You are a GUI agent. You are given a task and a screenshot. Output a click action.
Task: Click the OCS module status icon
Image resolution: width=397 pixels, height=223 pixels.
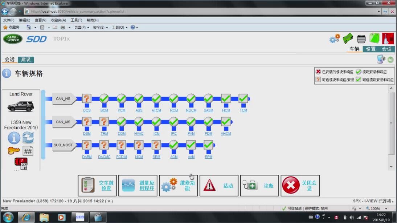point(87,98)
